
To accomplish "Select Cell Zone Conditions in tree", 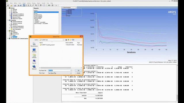I will pyautogui.click(x=18, y=14).
